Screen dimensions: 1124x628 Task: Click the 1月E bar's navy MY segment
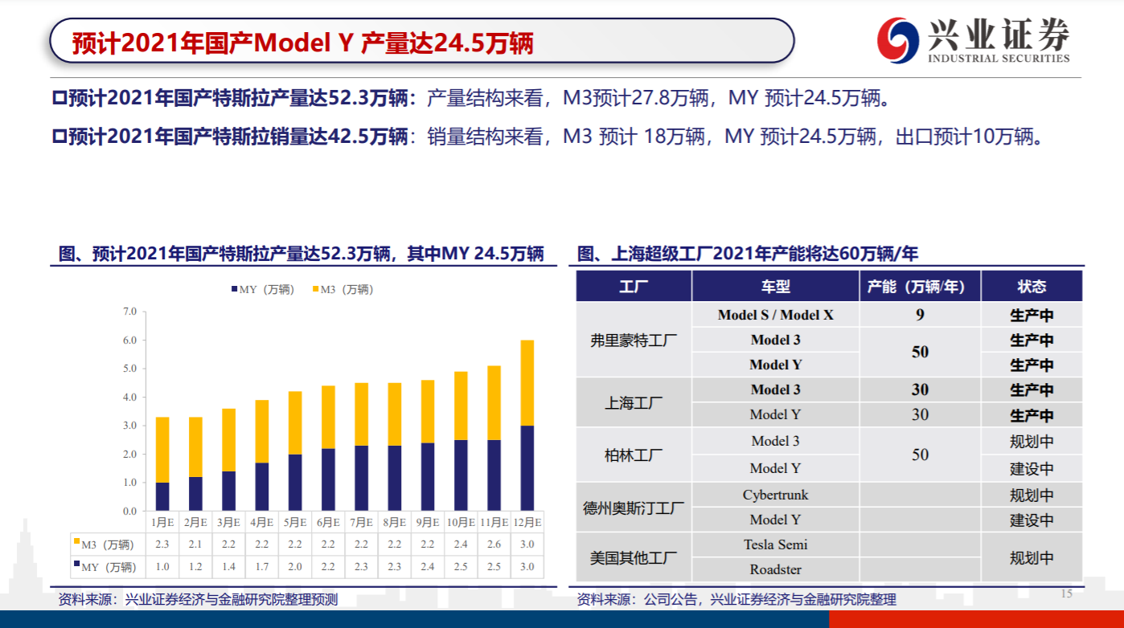tap(162, 496)
